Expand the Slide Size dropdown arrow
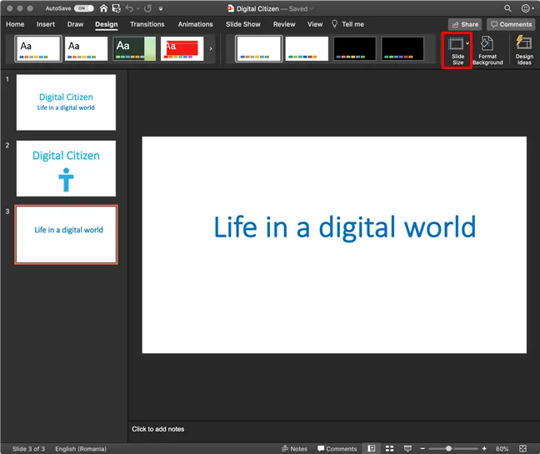Screen dimensions: 540x454 click(467, 43)
